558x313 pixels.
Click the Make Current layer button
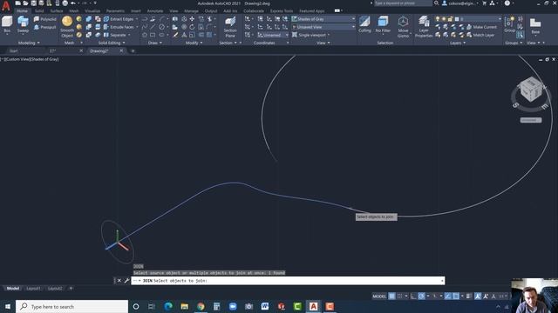(481, 27)
